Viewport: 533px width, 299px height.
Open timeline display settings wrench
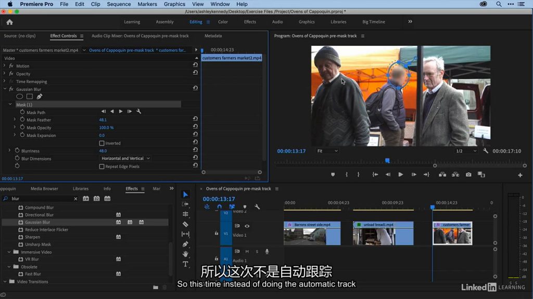(257, 207)
